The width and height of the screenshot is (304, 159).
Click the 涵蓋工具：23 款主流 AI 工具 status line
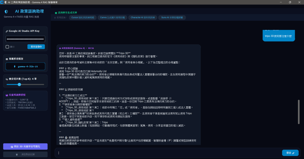20,105
